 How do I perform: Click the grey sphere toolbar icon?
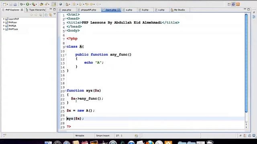click(x=61, y=4)
